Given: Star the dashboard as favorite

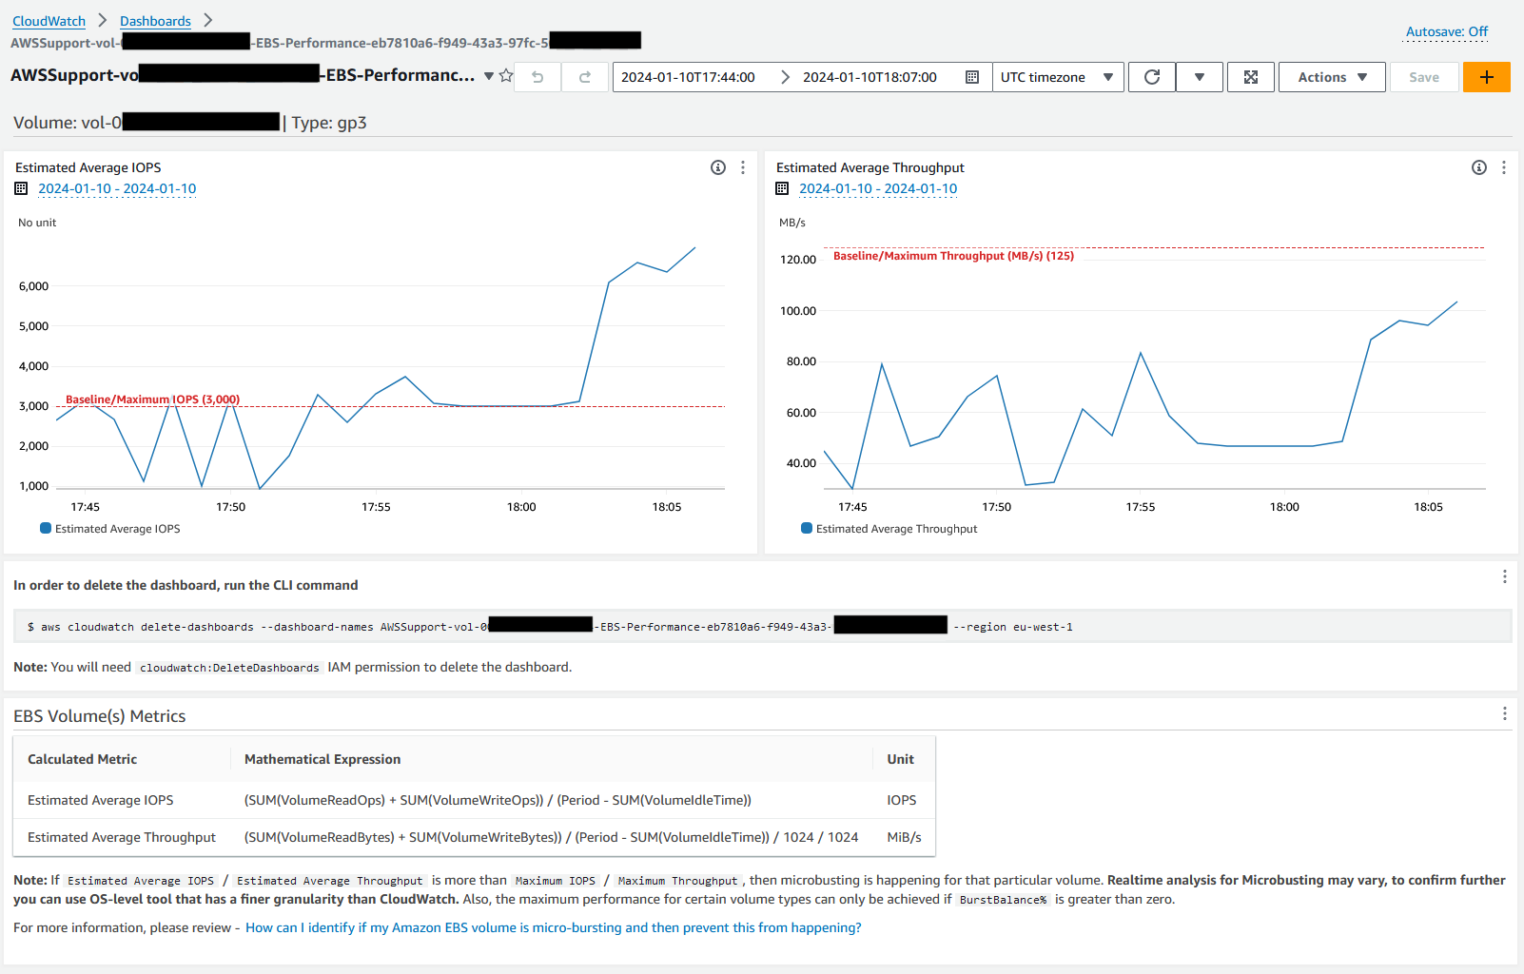Looking at the screenshot, I should tap(505, 76).
